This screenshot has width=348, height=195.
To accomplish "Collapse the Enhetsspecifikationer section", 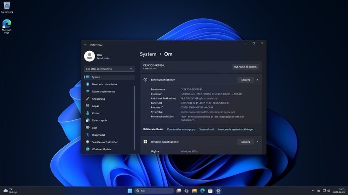I will (x=258, y=80).
